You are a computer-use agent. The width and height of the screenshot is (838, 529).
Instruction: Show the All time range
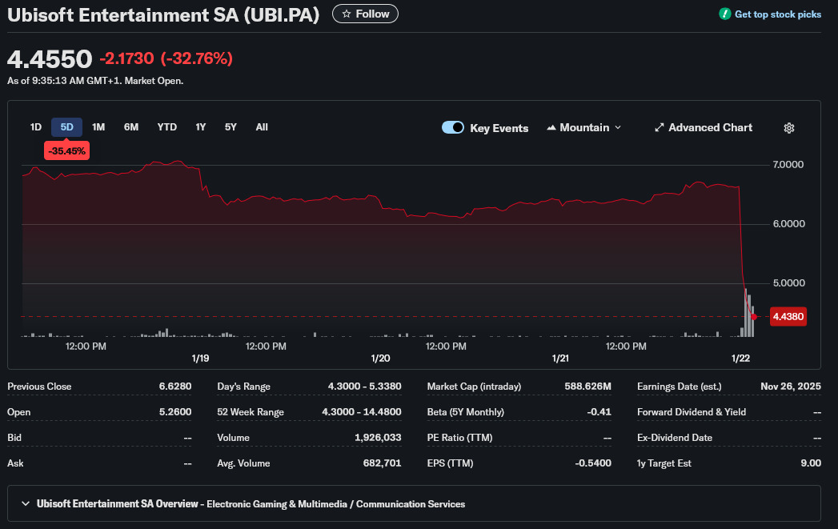tap(262, 127)
